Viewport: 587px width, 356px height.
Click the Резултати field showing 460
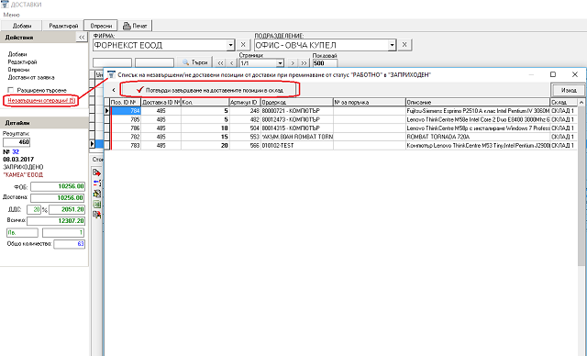[x=17, y=142]
